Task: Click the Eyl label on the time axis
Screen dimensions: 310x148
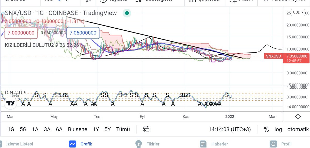Action: click(x=142, y=117)
